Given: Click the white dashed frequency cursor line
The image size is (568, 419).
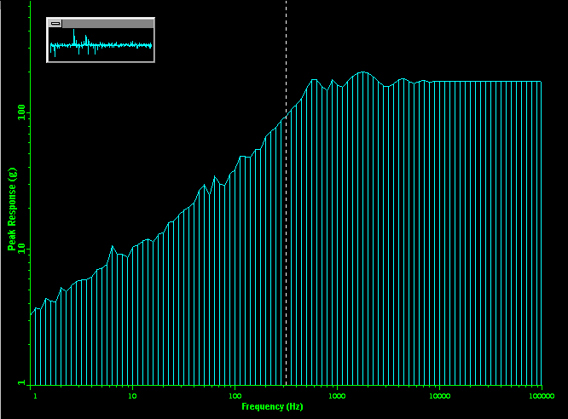Looking at the screenshot, I should tap(287, 193).
